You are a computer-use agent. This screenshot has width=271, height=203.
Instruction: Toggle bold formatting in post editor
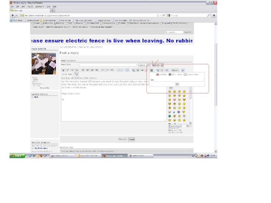click(x=63, y=70)
